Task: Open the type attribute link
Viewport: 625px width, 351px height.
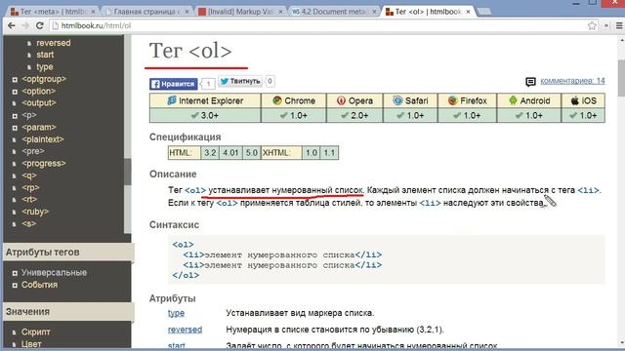Action: pyautogui.click(x=176, y=313)
